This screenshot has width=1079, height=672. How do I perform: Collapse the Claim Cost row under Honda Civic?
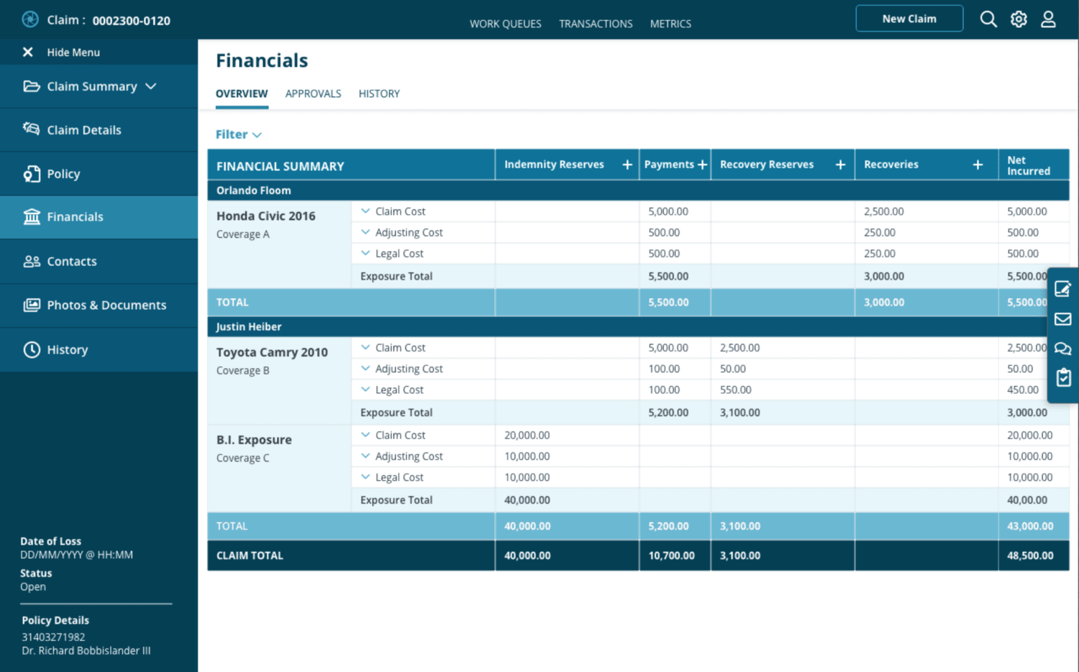click(x=365, y=211)
